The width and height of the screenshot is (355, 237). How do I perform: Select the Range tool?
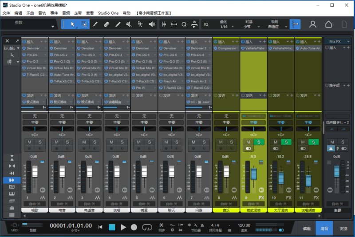point(84,24)
